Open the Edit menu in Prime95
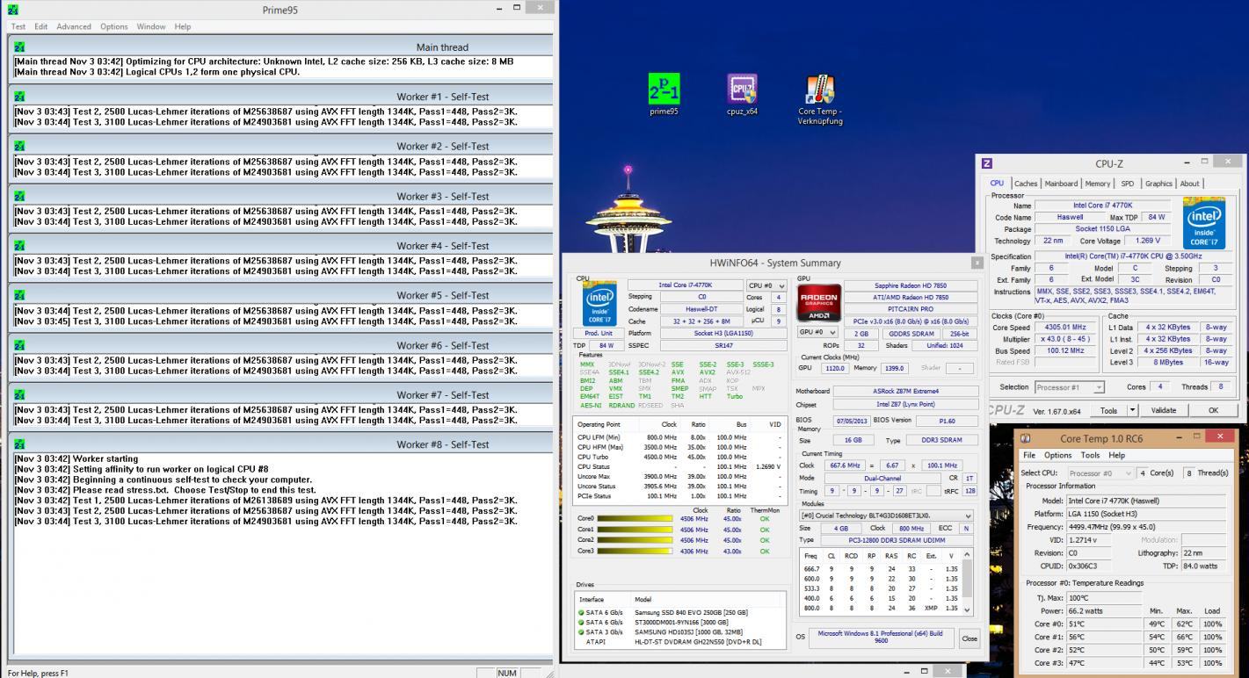The image size is (1249, 678). 40,26
